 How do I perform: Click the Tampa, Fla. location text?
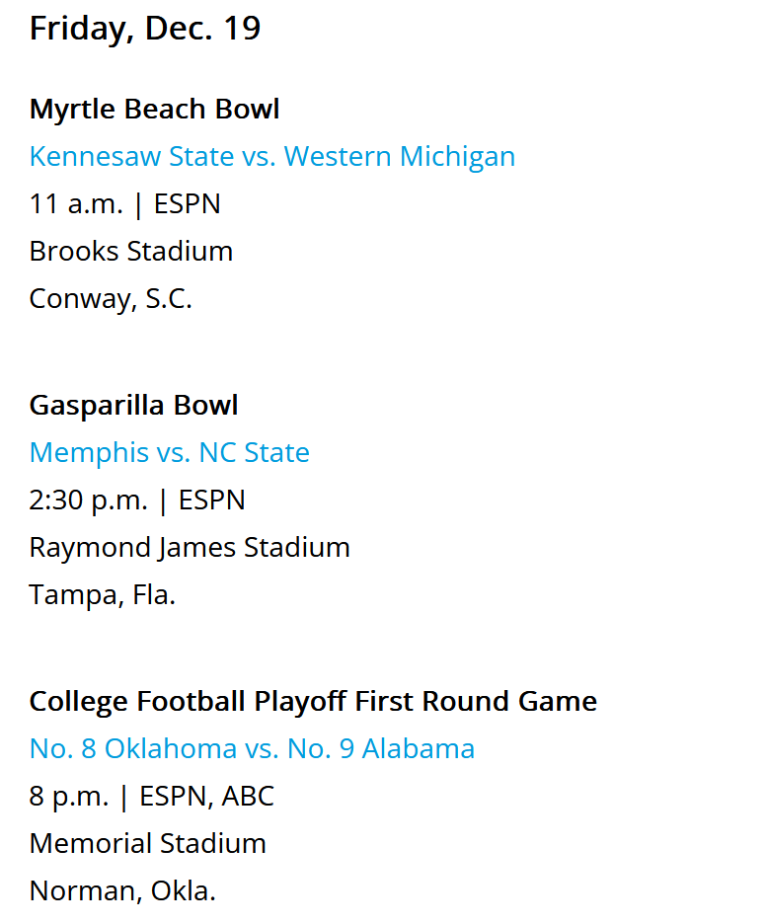coord(103,595)
